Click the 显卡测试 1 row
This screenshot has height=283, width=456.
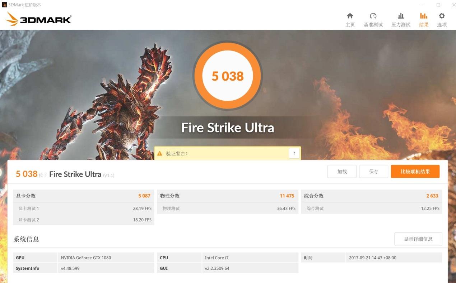pos(83,208)
